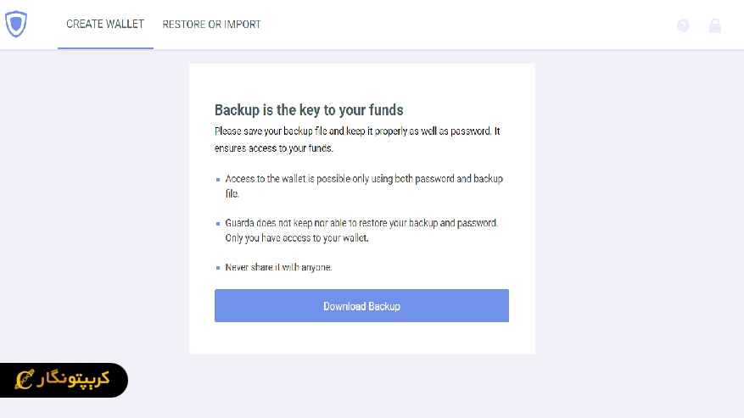744x418 pixels.
Task: Click the 'Guarda does not keep' bullet text
Action: click(361, 230)
